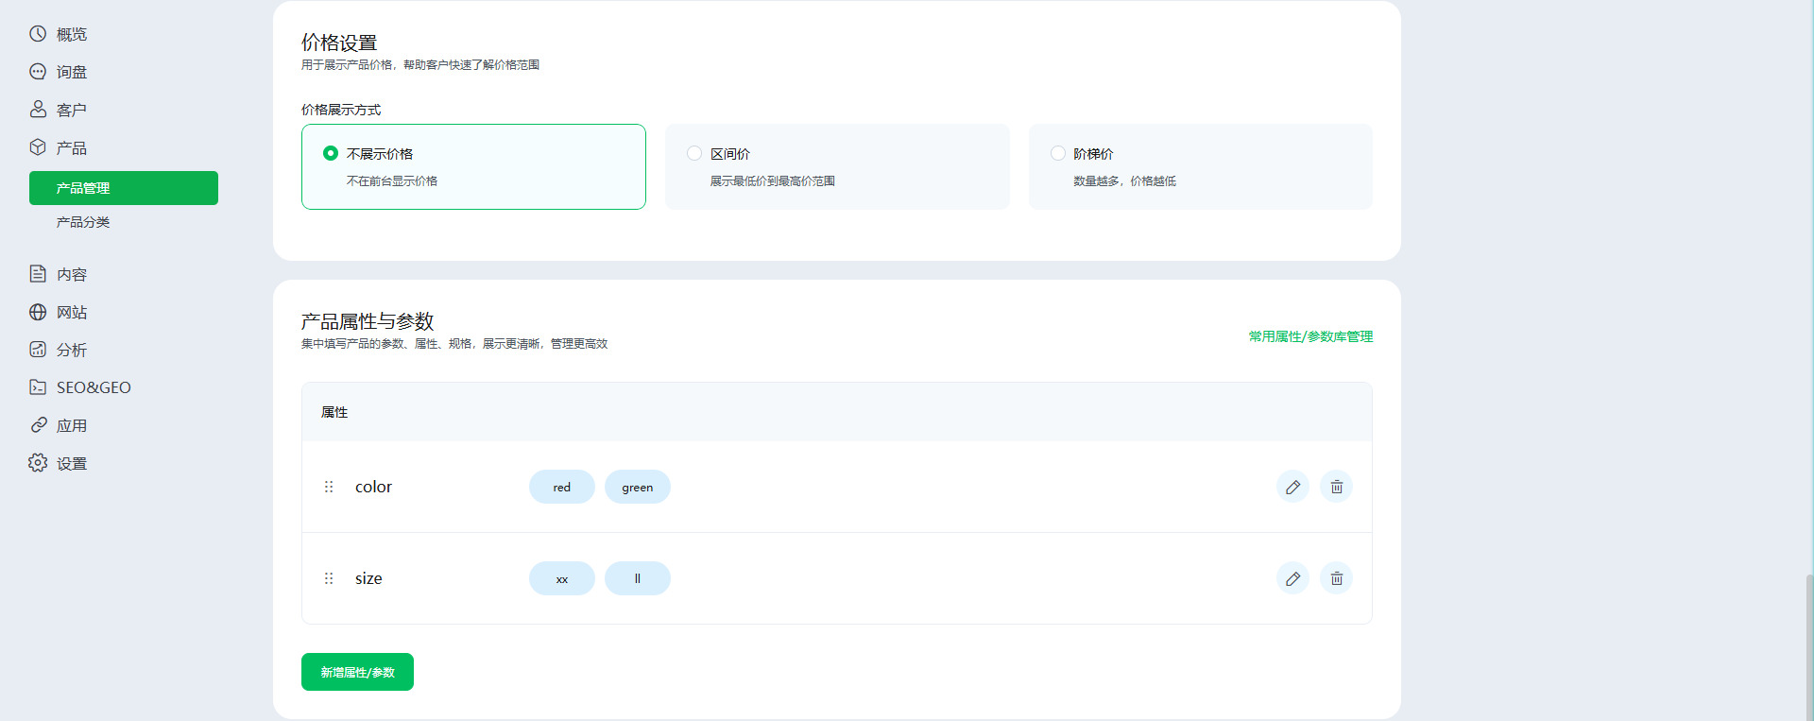
Task: Click the drag handle of the color row
Action: [329, 487]
